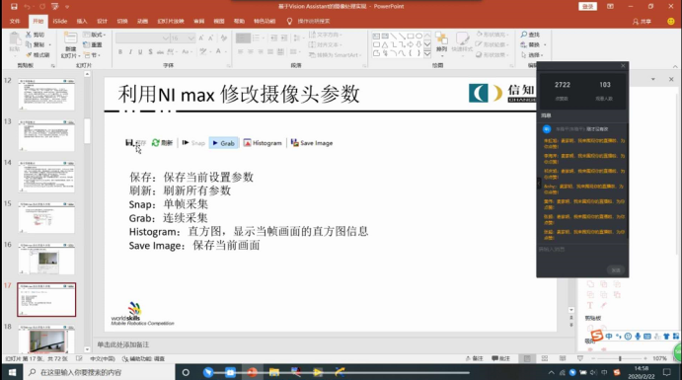Click Windows Start button
The width and height of the screenshot is (682, 380).
(12, 372)
